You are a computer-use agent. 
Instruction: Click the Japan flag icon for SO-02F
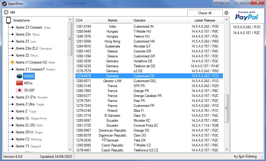point(20,90)
